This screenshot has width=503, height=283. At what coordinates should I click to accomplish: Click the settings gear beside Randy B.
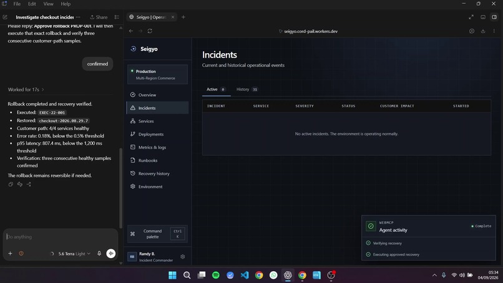click(182, 257)
